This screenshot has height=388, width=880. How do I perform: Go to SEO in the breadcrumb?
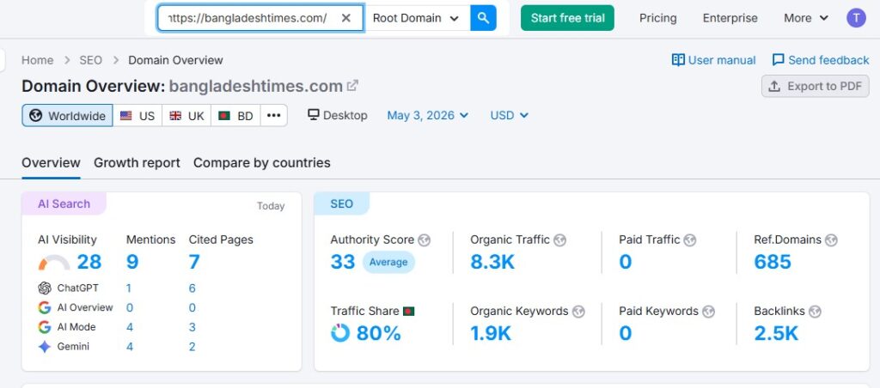tap(90, 60)
